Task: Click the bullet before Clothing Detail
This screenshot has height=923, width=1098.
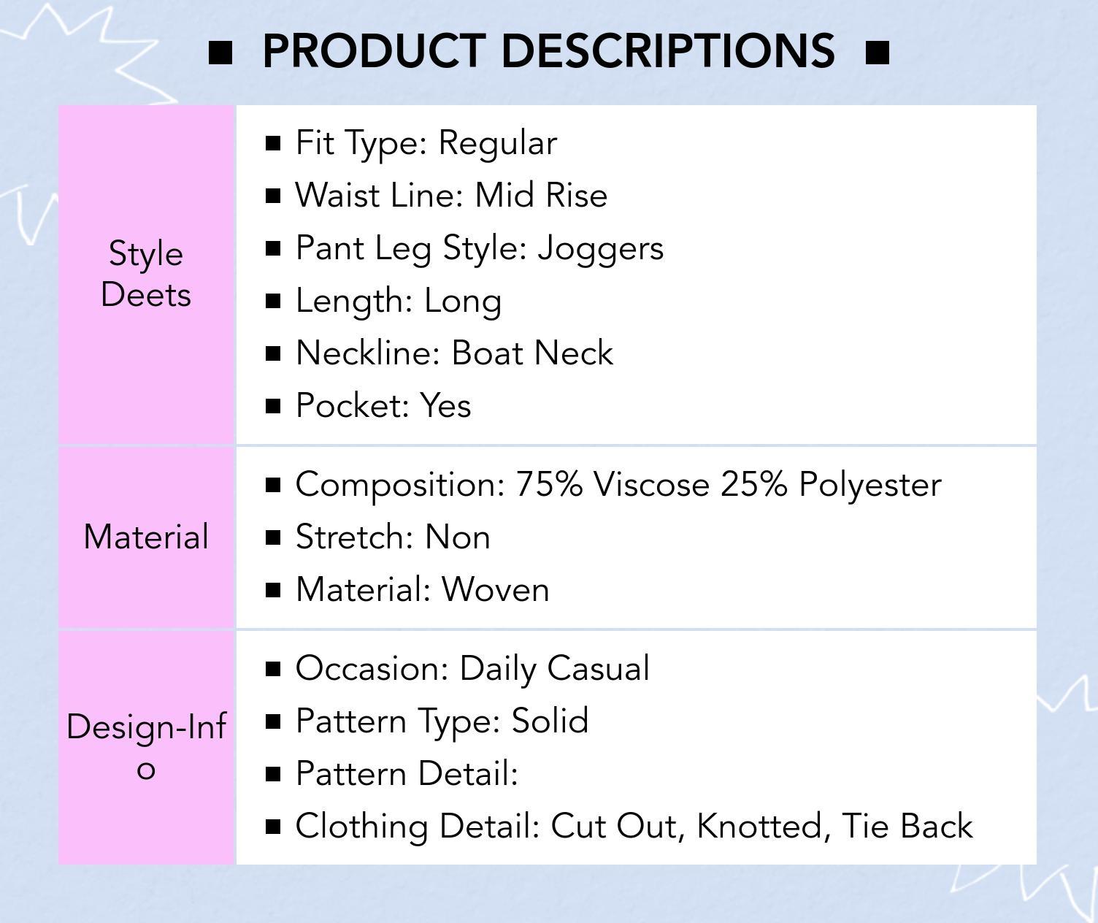Action: click(x=274, y=827)
